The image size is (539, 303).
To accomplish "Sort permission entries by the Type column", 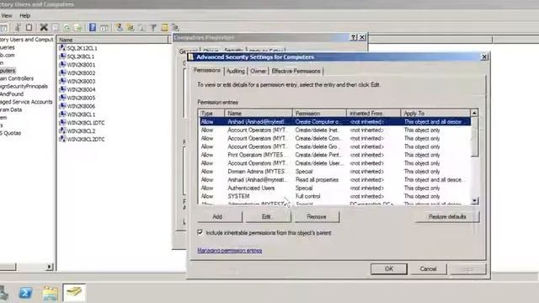I will click(x=211, y=113).
